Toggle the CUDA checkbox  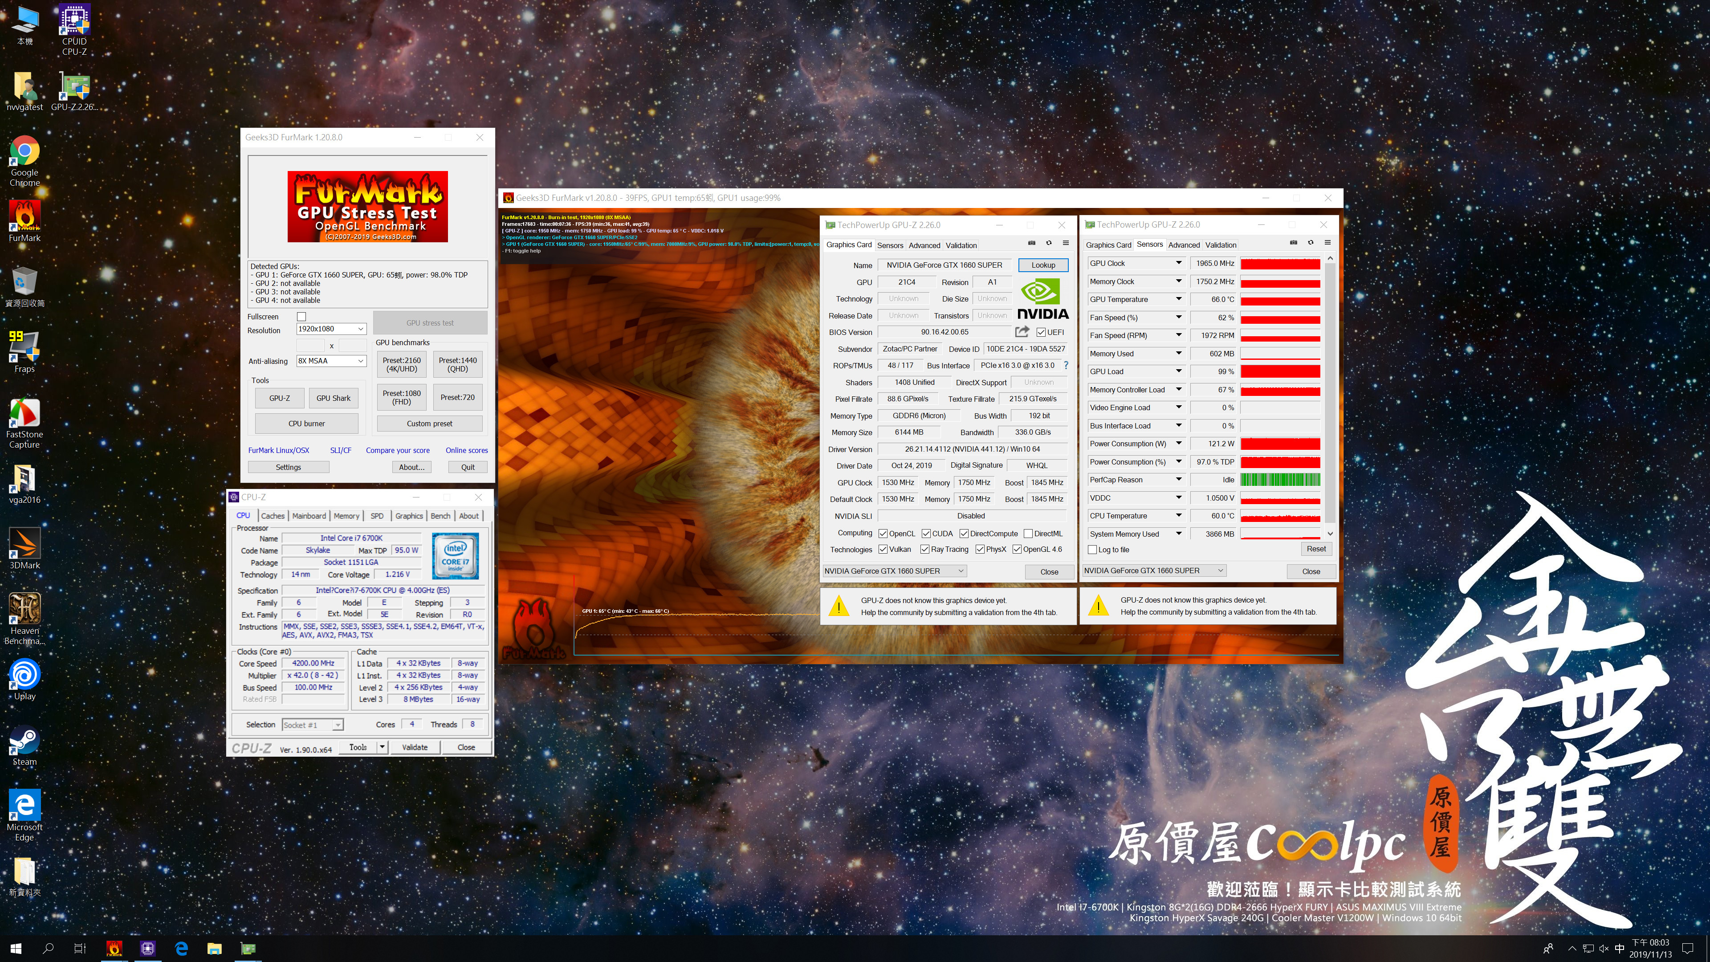(926, 533)
